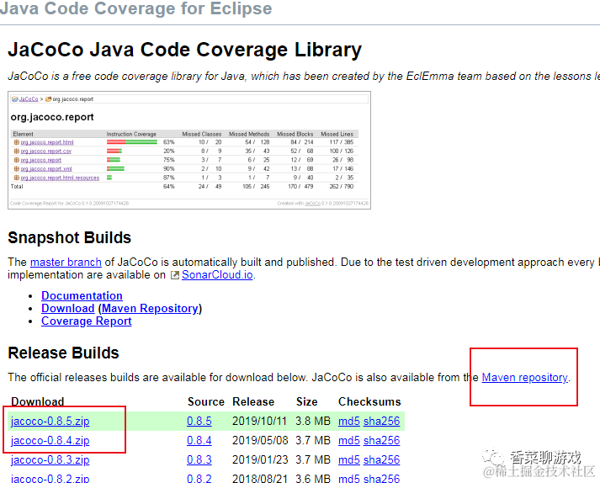
Task: Click the JaCoCo Java Code Coverage Library heading
Action: (x=185, y=50)
